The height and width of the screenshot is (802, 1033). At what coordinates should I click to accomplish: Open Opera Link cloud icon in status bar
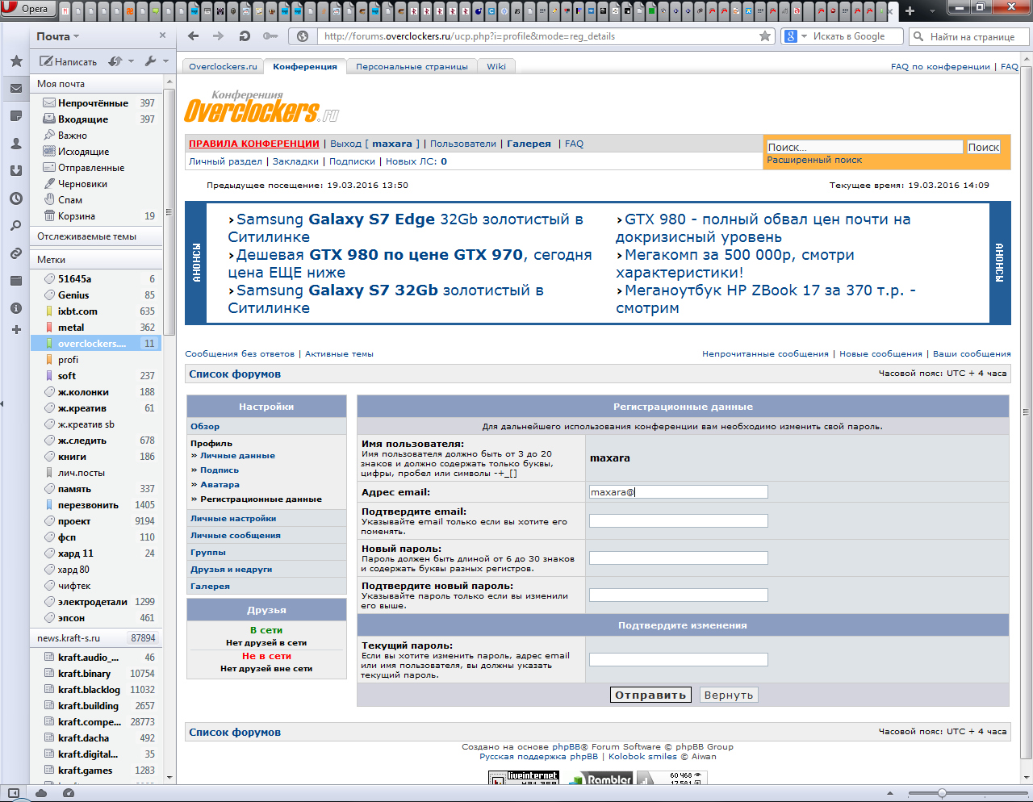(x=41, y=793)
